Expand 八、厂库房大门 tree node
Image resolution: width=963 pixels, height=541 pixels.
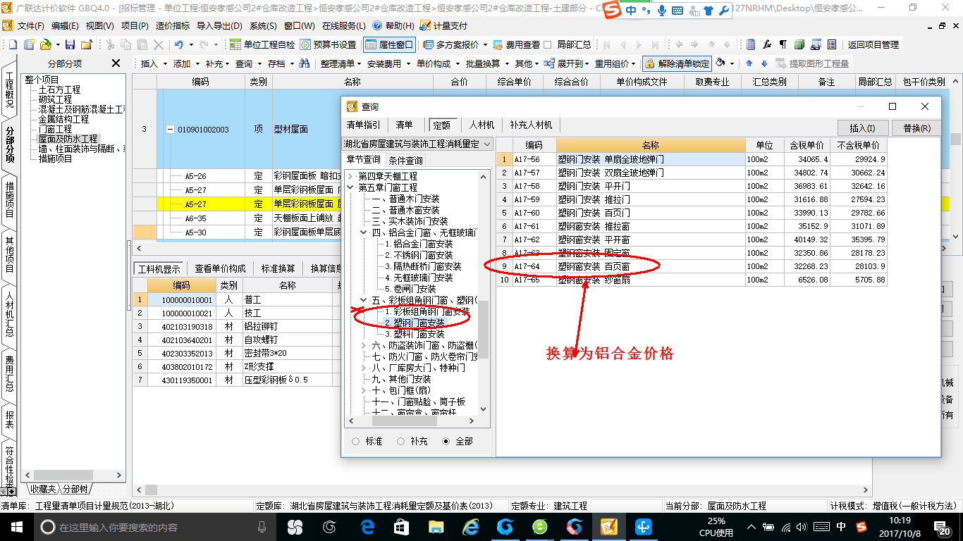[364, 368]
